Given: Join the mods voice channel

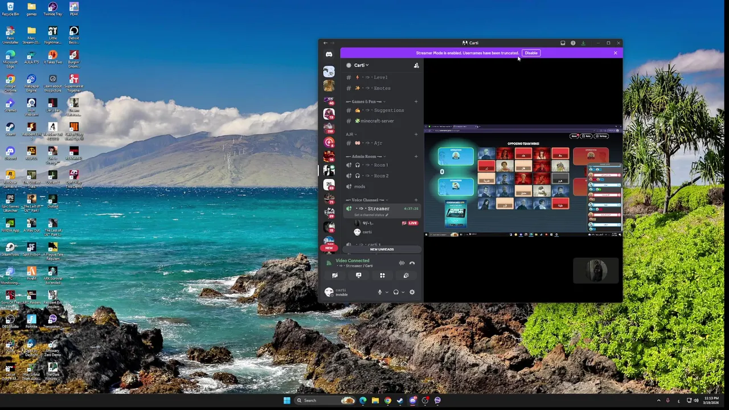Looking at the screenshot, I should click(383, 187).
